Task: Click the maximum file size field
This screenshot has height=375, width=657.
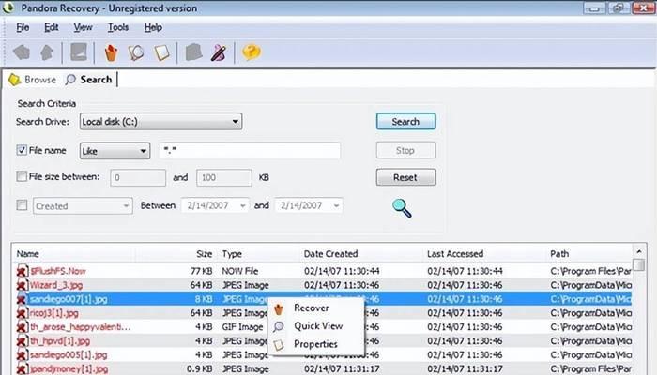Action: point(224,178)
